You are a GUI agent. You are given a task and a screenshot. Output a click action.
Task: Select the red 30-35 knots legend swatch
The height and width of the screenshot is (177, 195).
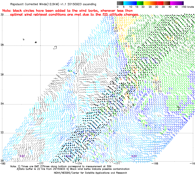[x=160, y=3]
